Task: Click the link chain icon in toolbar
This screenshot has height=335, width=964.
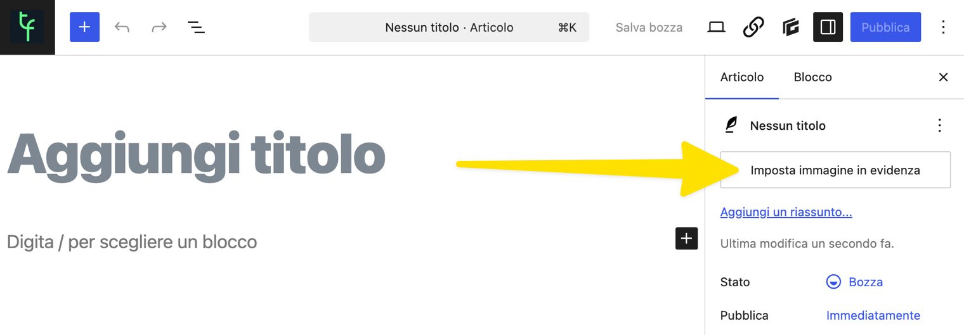Action: (753, 27)
